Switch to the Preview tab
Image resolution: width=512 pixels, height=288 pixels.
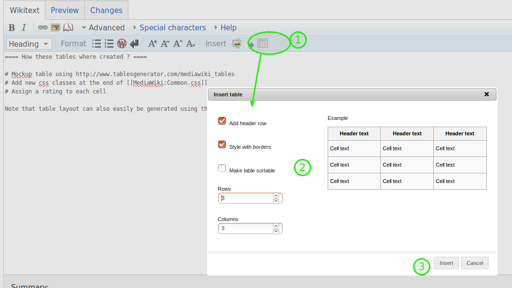[x=65, y=10]
